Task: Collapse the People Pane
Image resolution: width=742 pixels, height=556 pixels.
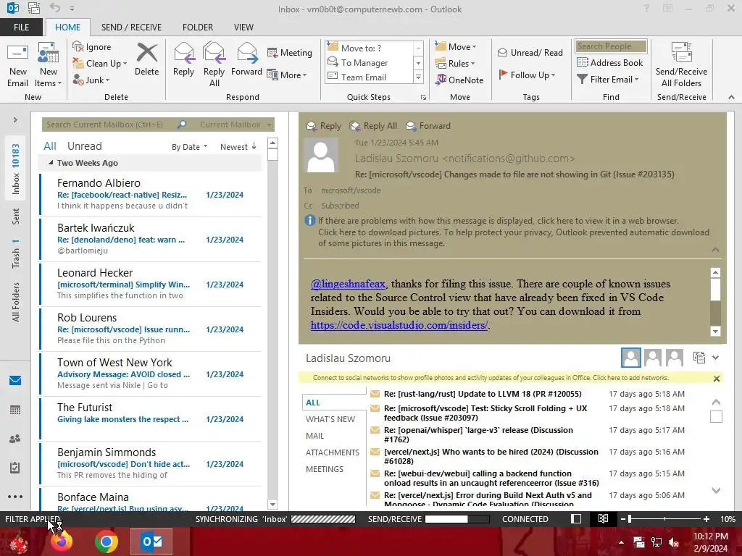Action: click(x=715, y=358)
